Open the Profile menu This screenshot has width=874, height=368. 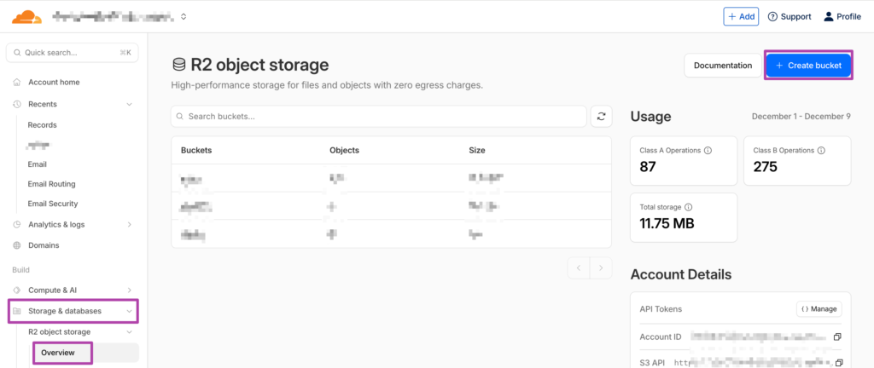coord(842,17)
